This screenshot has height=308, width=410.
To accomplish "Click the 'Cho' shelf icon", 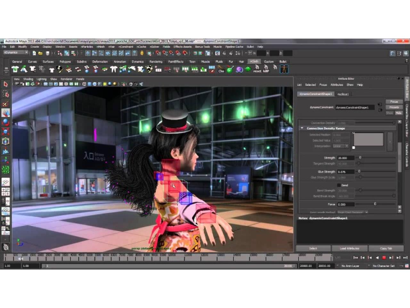I will click(221, 69).
